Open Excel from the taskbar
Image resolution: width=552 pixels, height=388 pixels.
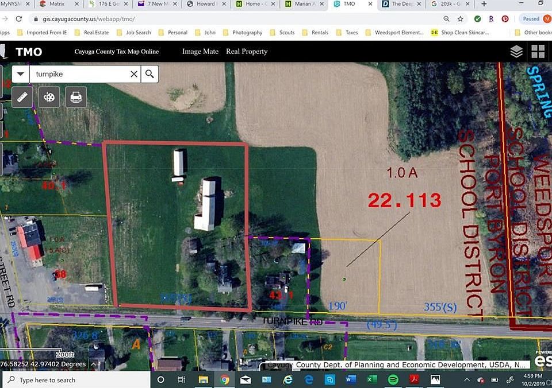pos(372,379)
